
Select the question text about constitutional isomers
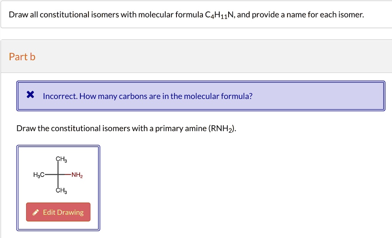186,14
